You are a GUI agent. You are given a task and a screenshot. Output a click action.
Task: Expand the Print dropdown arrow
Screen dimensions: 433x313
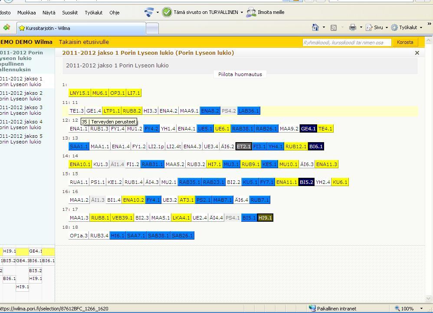coord(361,27)
